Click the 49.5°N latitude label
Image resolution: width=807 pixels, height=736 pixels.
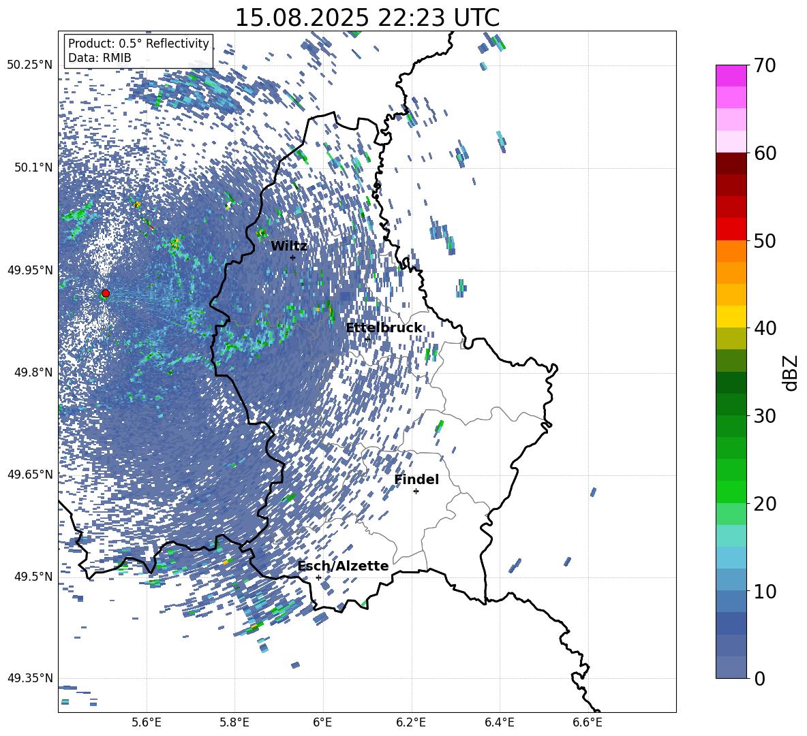[33, 577]
